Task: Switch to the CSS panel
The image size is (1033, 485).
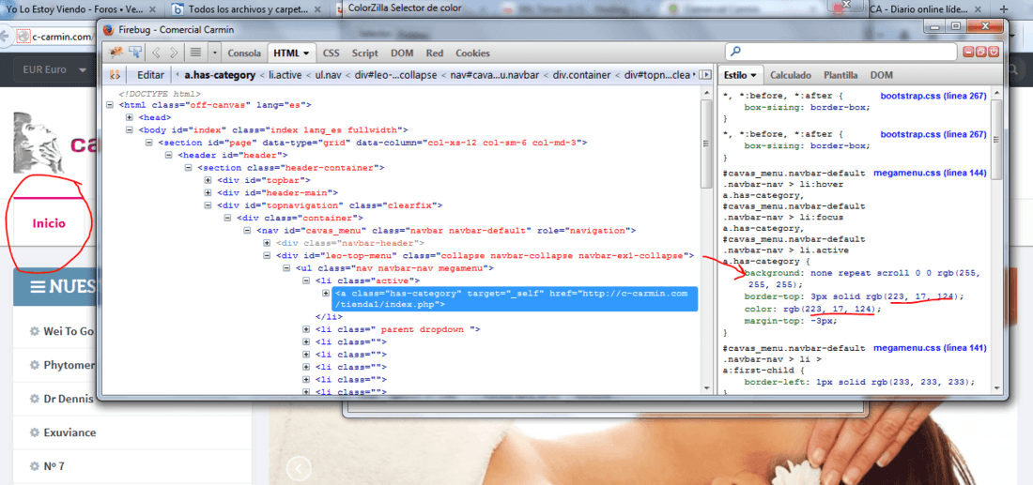Action: coord(331,53)
